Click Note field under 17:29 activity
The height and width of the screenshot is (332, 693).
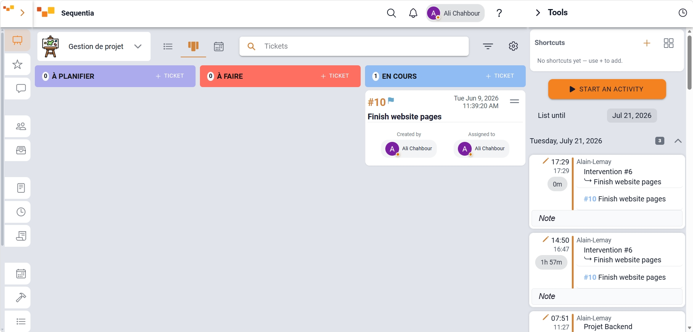coord(607,218)
